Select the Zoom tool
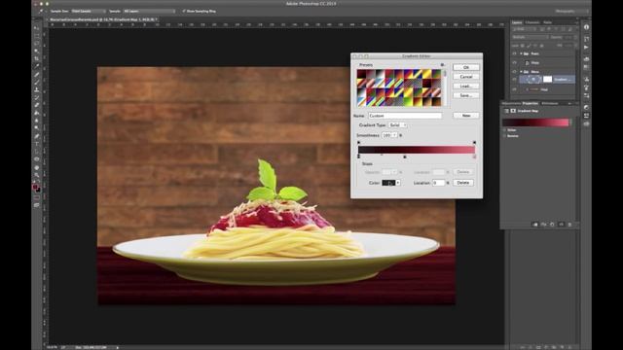 (x=37, y=175)
